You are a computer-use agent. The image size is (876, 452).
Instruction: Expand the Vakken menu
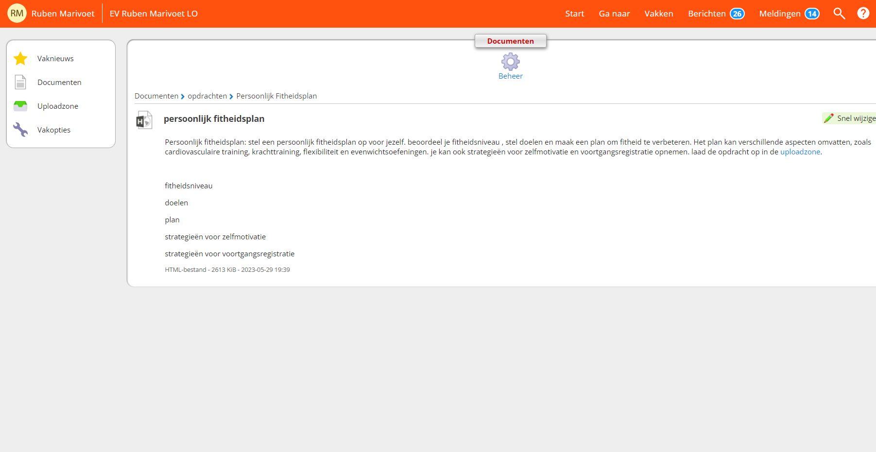(658, 14)
